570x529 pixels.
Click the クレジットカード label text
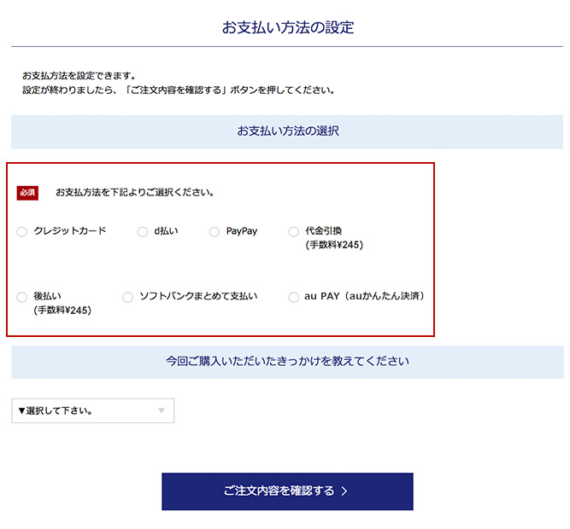[70, 231]
